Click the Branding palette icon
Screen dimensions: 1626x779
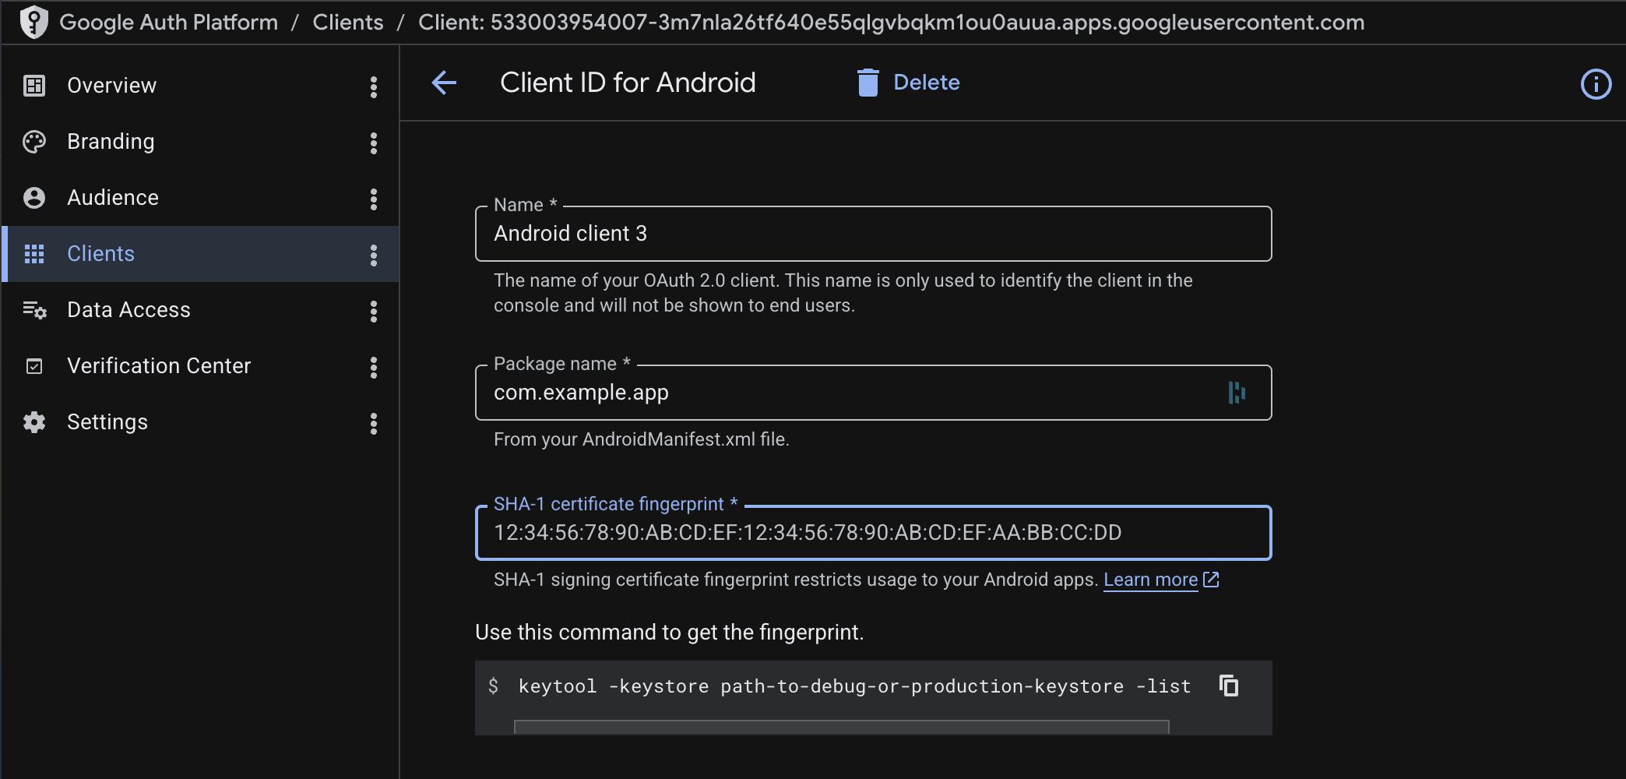[34, 142]
